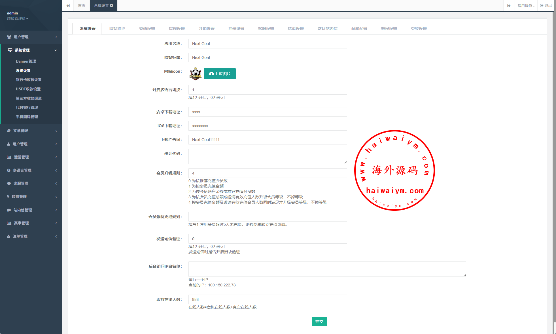556x334 pixels.
Task: Click the 运营管理 bar chart icon
Action: (9, 157)
